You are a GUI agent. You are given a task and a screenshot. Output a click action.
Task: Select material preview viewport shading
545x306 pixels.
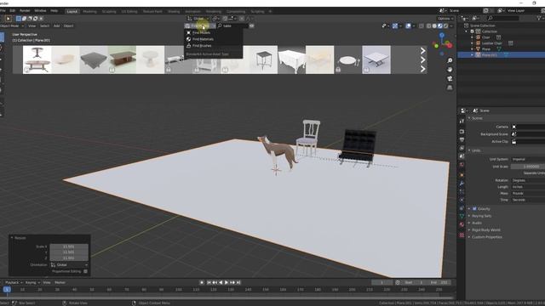440,25
